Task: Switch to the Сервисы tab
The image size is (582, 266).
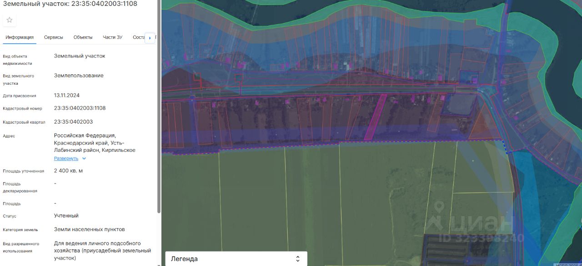Action: pyautogui.click(x=54, y=37)
